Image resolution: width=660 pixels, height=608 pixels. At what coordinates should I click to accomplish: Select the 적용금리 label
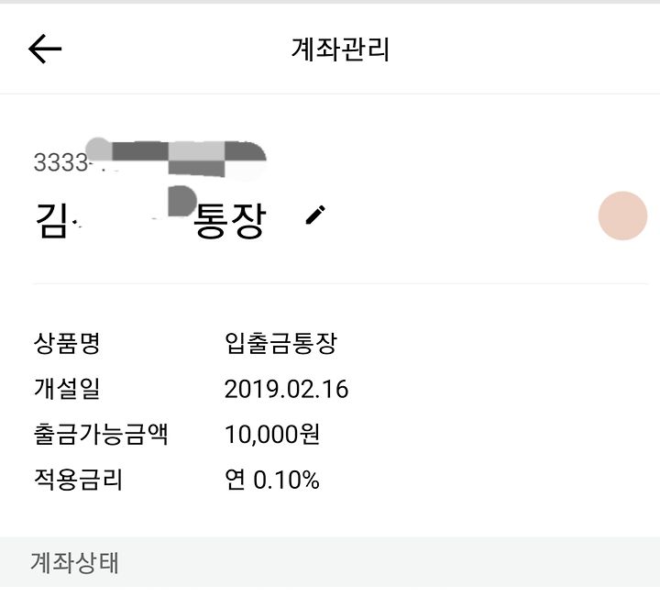pos(78,480)
